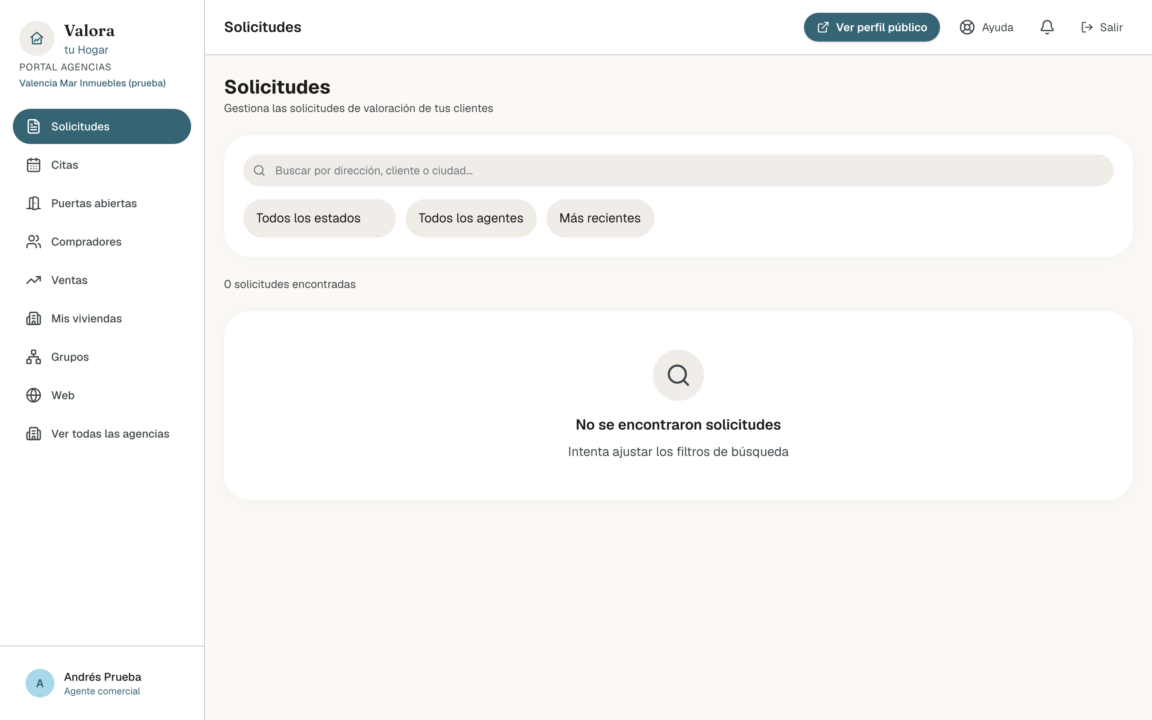This screenshot has height=720, width=1152.
Task: Click the Mis viviendas building icon
Action: click(33, 318)
